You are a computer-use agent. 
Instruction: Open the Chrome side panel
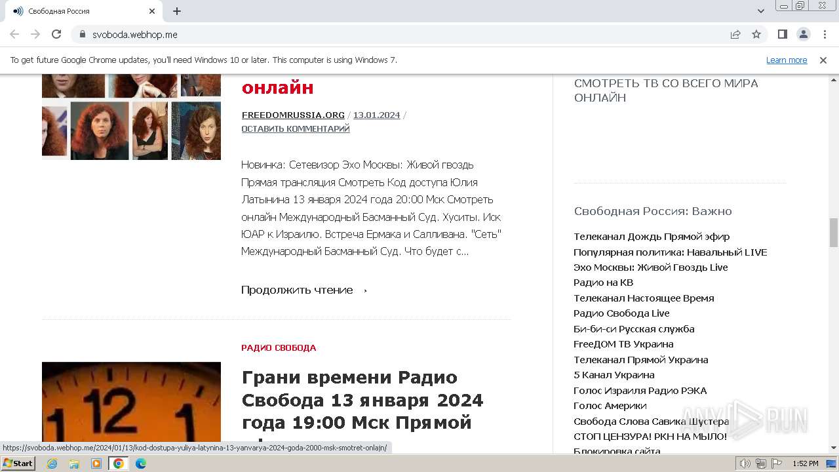(x=782, y=34)
